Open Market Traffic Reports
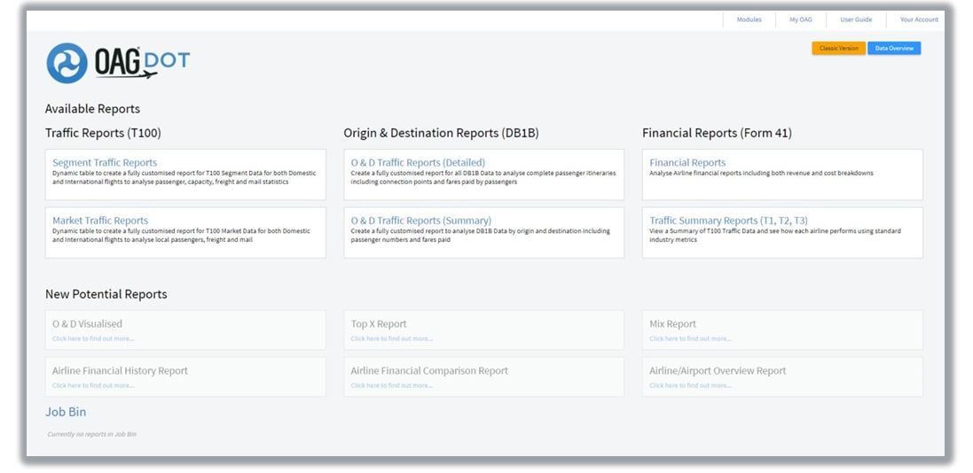The width and height of the screenshot is (973, 473). [100, 221]
